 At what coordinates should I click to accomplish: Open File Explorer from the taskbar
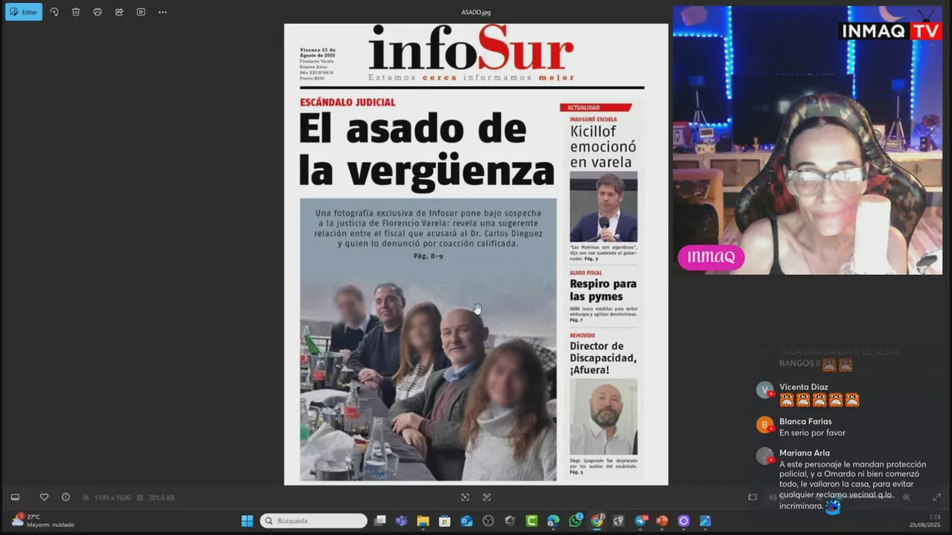point(423,521)
